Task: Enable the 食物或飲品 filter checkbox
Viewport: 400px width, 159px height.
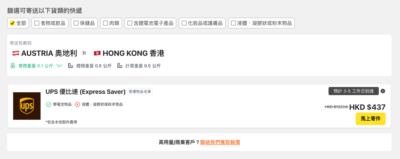Action: click(x=37, y=23)
